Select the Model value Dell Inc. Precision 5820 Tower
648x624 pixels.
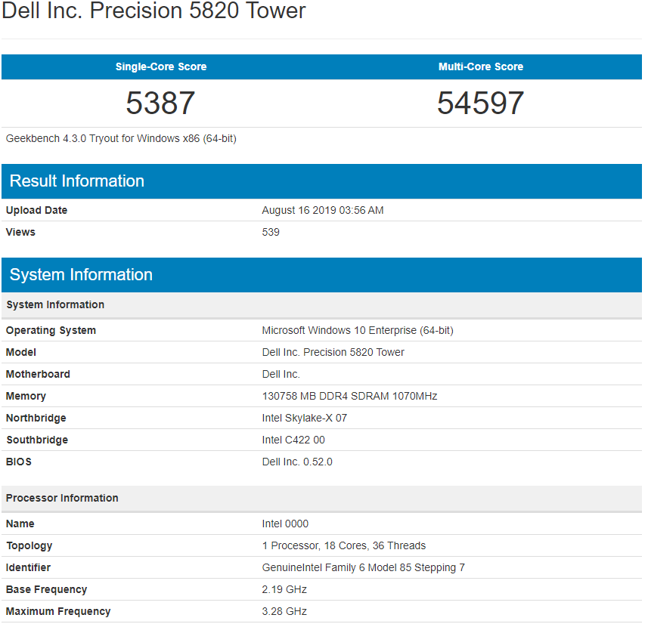[333, 352]
